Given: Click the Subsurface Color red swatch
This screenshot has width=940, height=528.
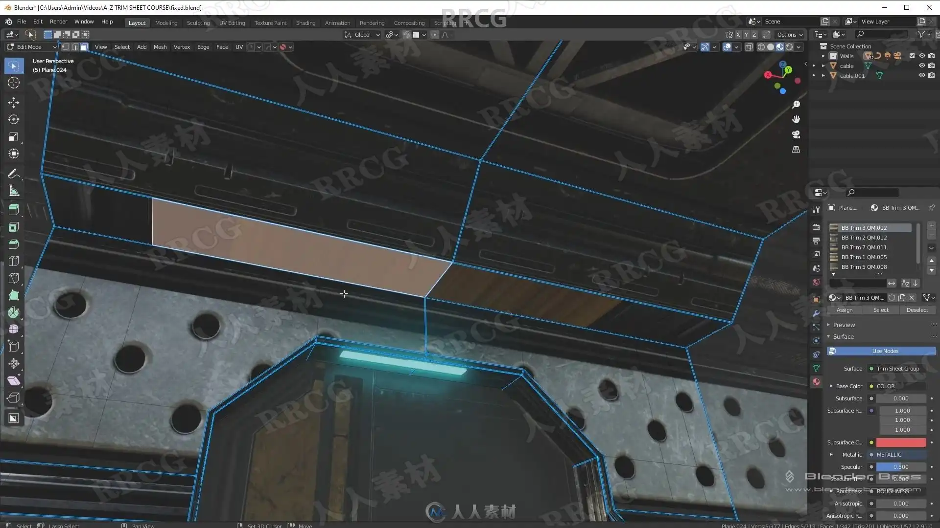Looking at the screenshot, I should pyautogui.click(x=901, y=442).
